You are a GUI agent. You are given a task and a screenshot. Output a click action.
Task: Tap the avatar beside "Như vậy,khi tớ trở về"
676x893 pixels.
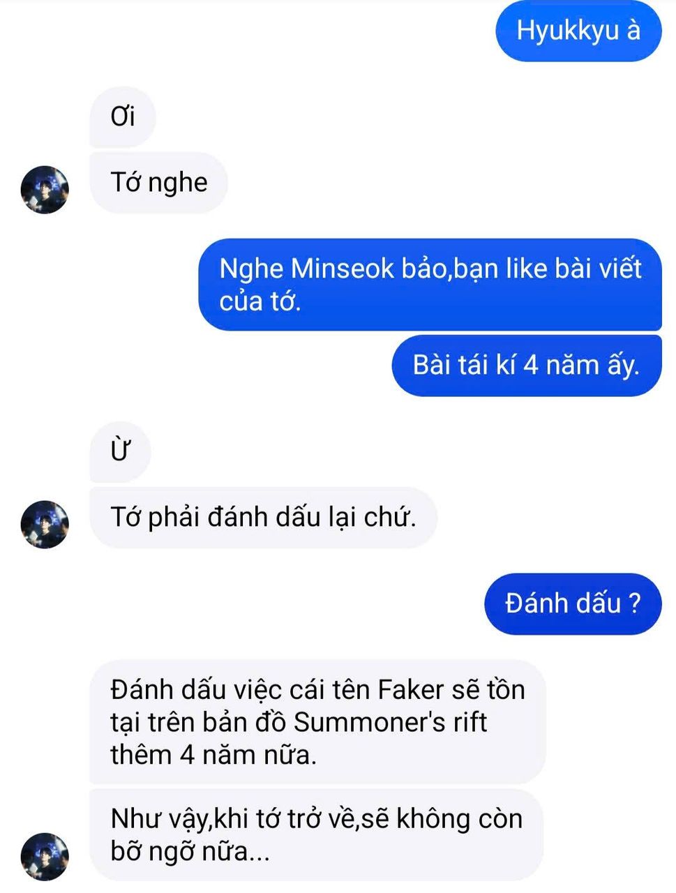click(x=45, y=856)
